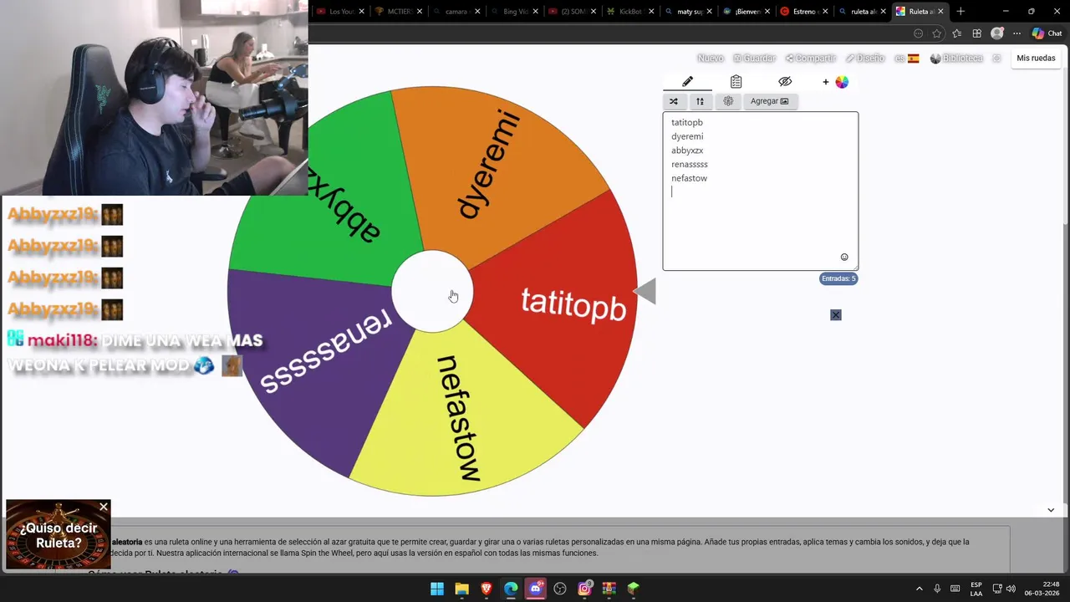The width and height of the screenshot is (1070, 602).
Task: Click the 'abbyxzx' entry line
Action: [687, 150]
